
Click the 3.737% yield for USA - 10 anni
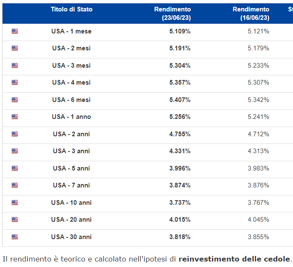coord(179,203)
